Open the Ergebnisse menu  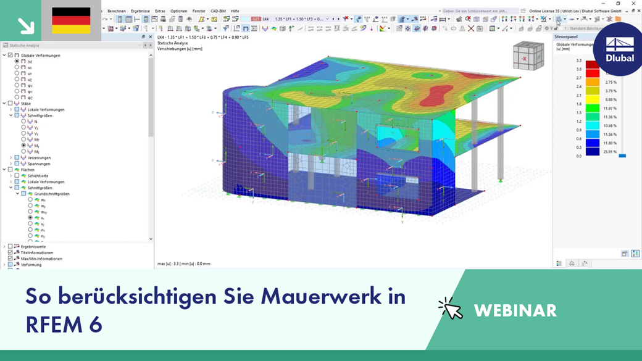pyautogui.click(x=141, y=11)
